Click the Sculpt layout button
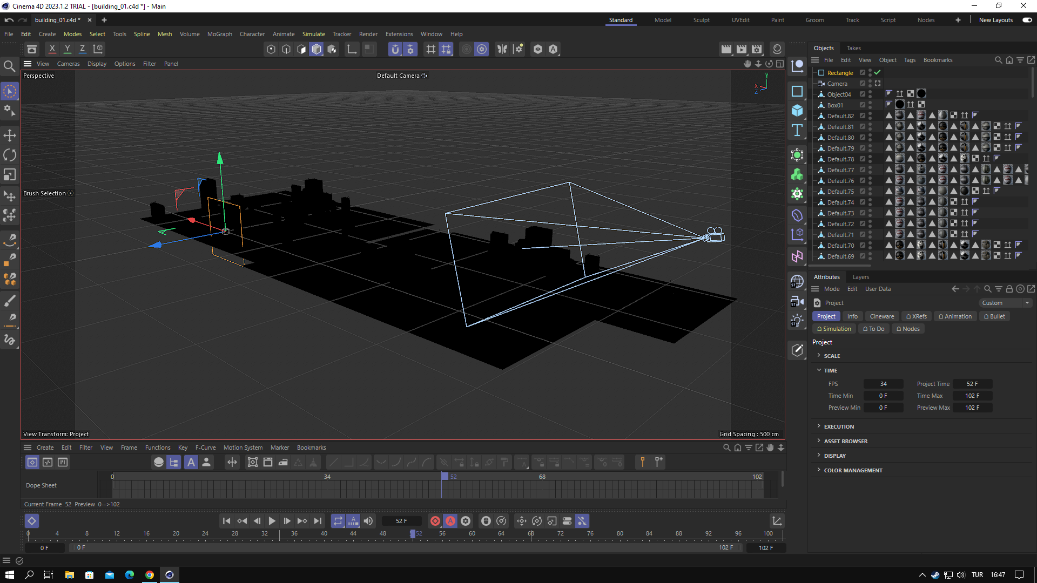Screen dimensions: 1037x583 pos(701,20)
